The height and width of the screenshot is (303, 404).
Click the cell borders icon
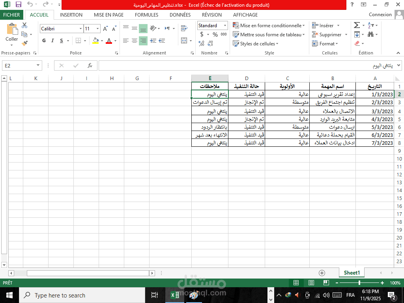coord(79,41)
